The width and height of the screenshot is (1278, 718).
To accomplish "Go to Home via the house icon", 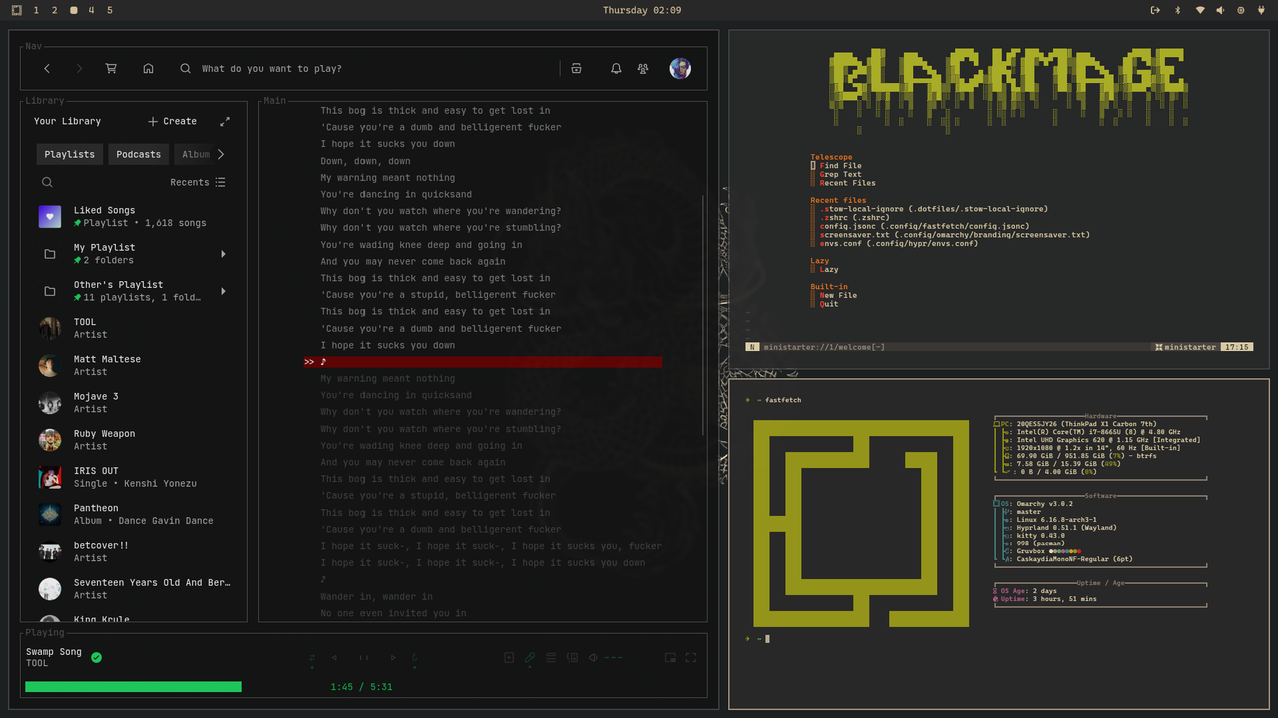I will point(148,68).
